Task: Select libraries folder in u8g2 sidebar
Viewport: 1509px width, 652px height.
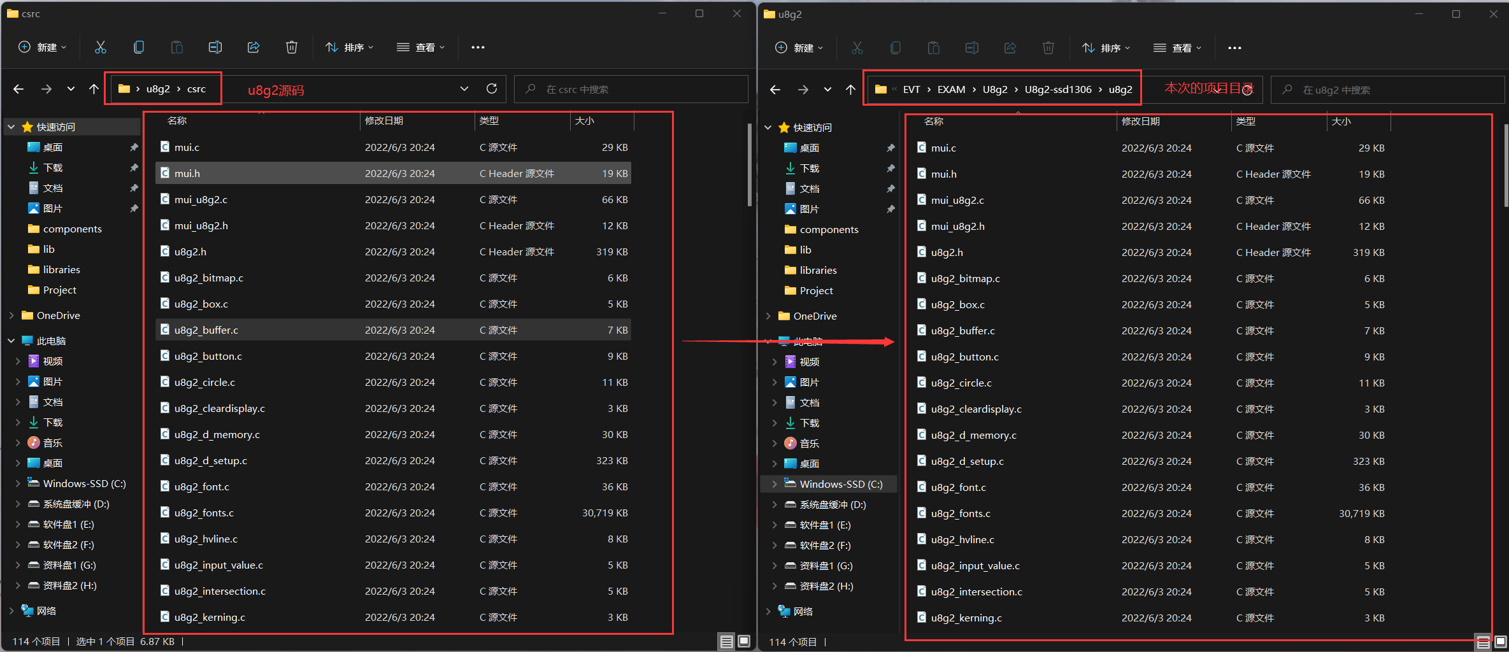Action: (818, 270)
